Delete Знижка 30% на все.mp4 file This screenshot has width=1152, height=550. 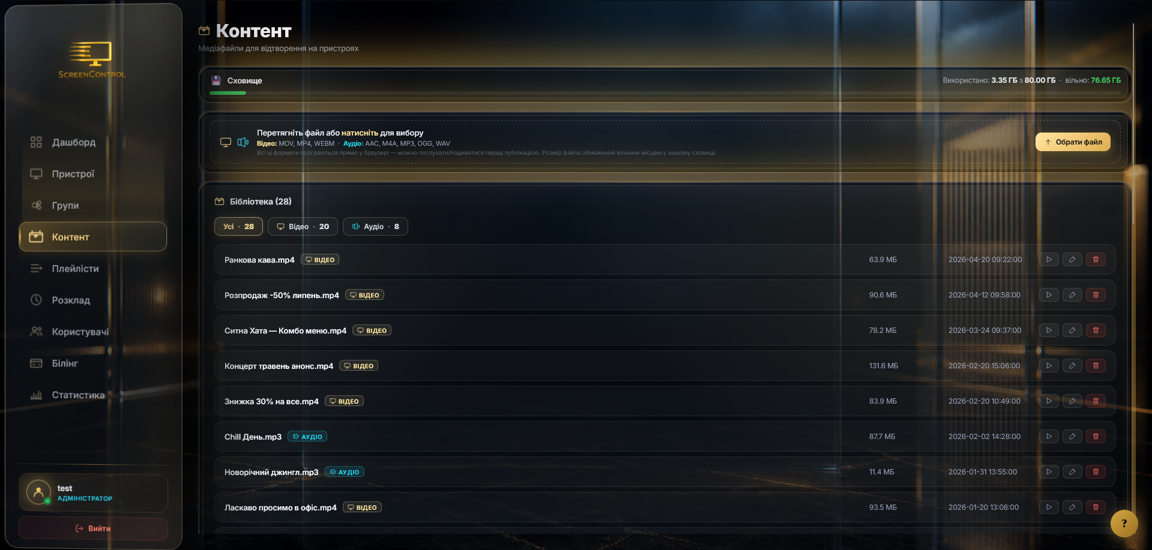point(1096,401)
